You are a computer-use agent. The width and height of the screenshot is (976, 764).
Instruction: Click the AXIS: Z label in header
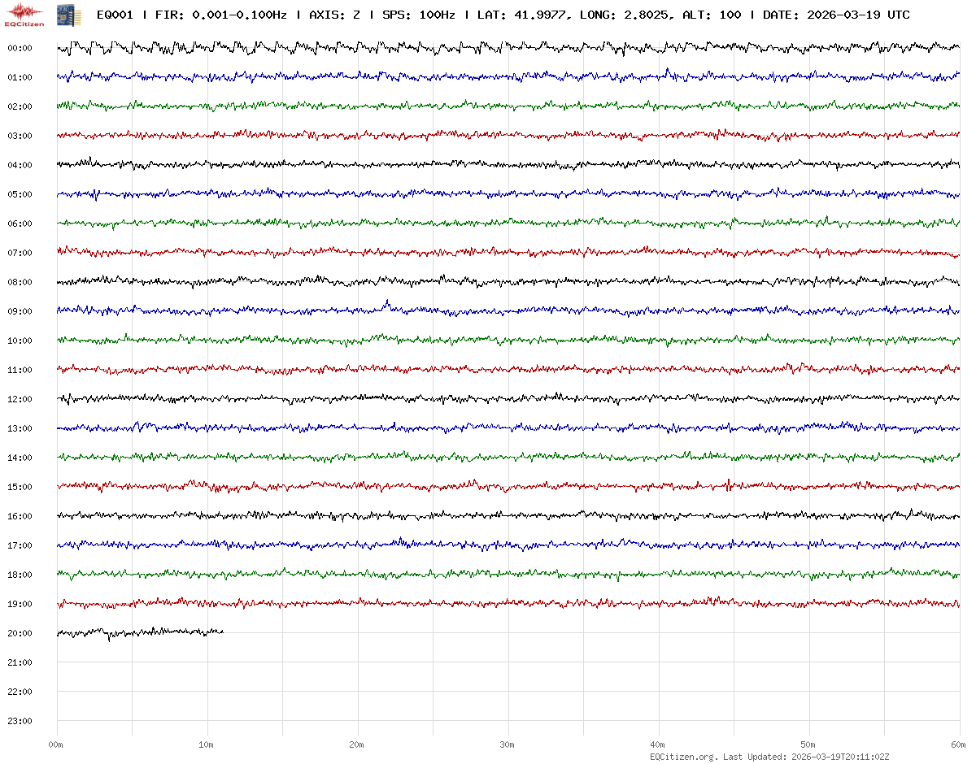334,15
